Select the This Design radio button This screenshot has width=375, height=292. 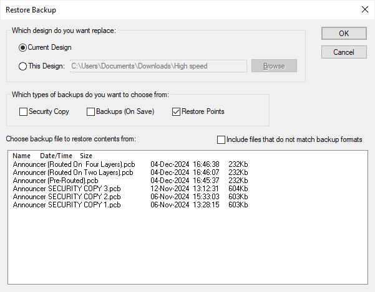(23, 66)
